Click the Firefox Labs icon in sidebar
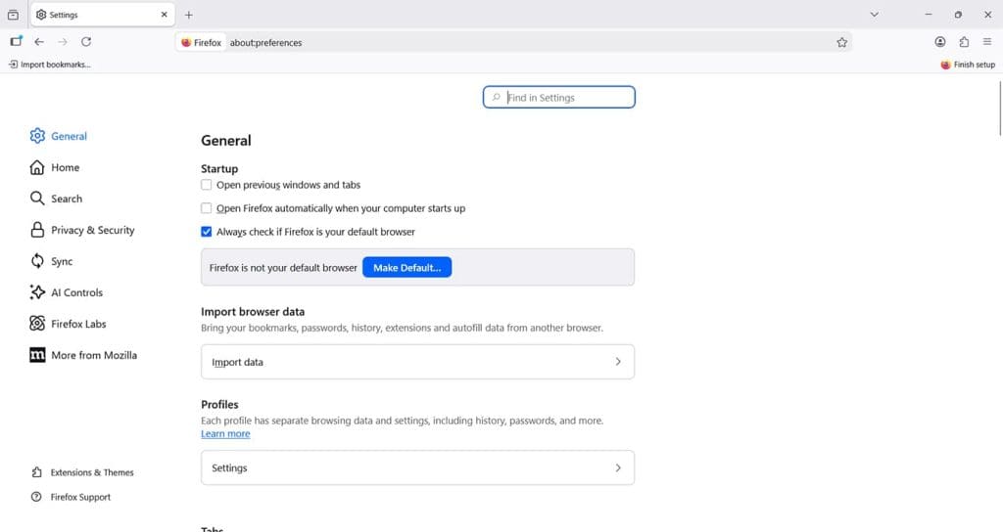 click(x=37, y=324)
